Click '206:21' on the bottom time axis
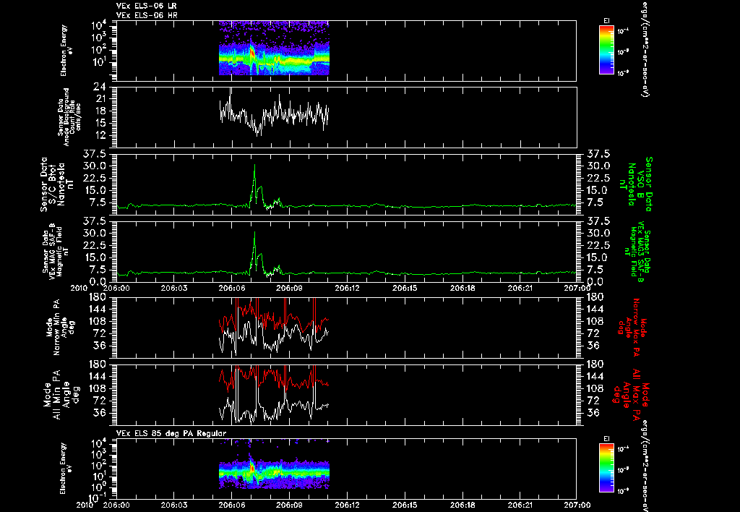 (520, 505)
